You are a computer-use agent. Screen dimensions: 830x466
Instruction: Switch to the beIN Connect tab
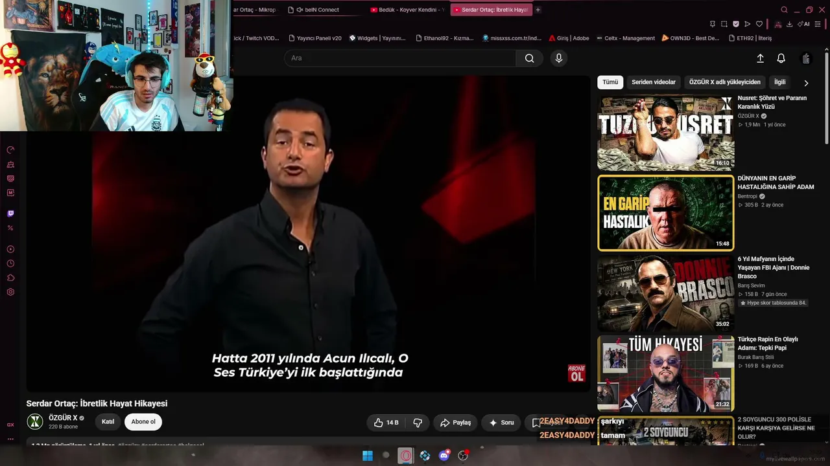[322, 10]
